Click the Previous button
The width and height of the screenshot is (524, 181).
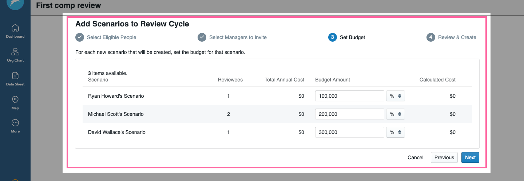tap(444, 157)
